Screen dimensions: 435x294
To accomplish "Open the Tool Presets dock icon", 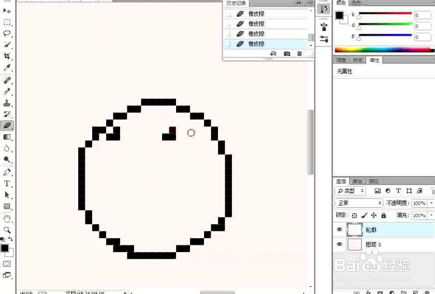I will (324, 39).
